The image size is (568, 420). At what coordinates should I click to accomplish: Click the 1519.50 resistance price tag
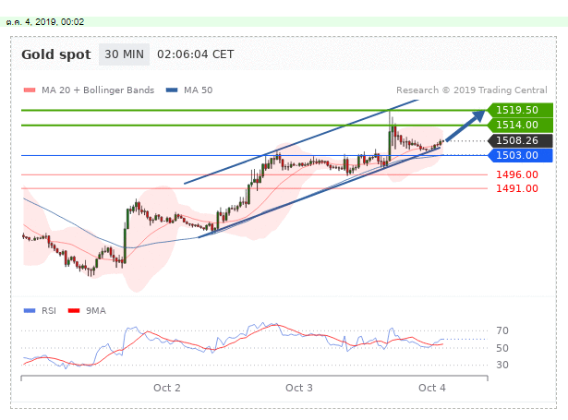pos(520,110)
